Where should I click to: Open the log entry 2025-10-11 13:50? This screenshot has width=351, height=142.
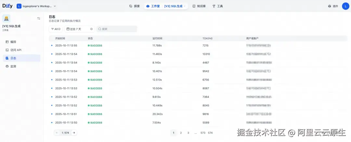click(x=198, y=123)
